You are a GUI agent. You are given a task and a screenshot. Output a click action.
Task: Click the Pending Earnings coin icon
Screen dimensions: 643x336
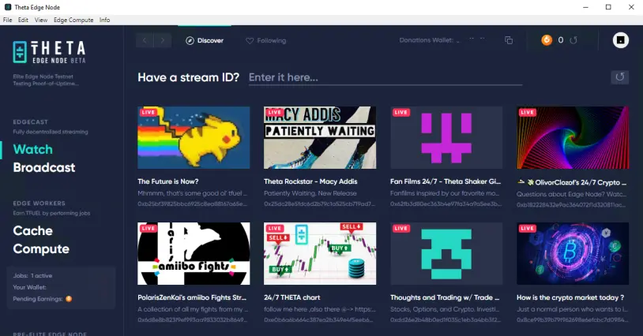[69, 299]
